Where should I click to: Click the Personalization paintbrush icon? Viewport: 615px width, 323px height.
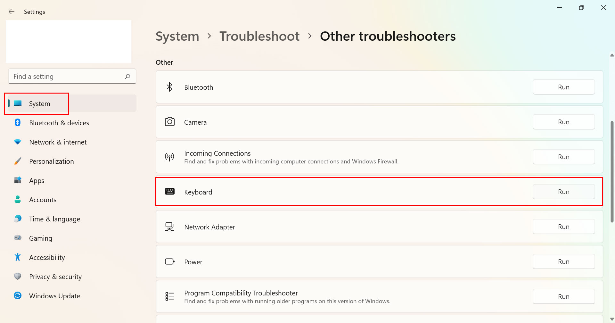18,161
